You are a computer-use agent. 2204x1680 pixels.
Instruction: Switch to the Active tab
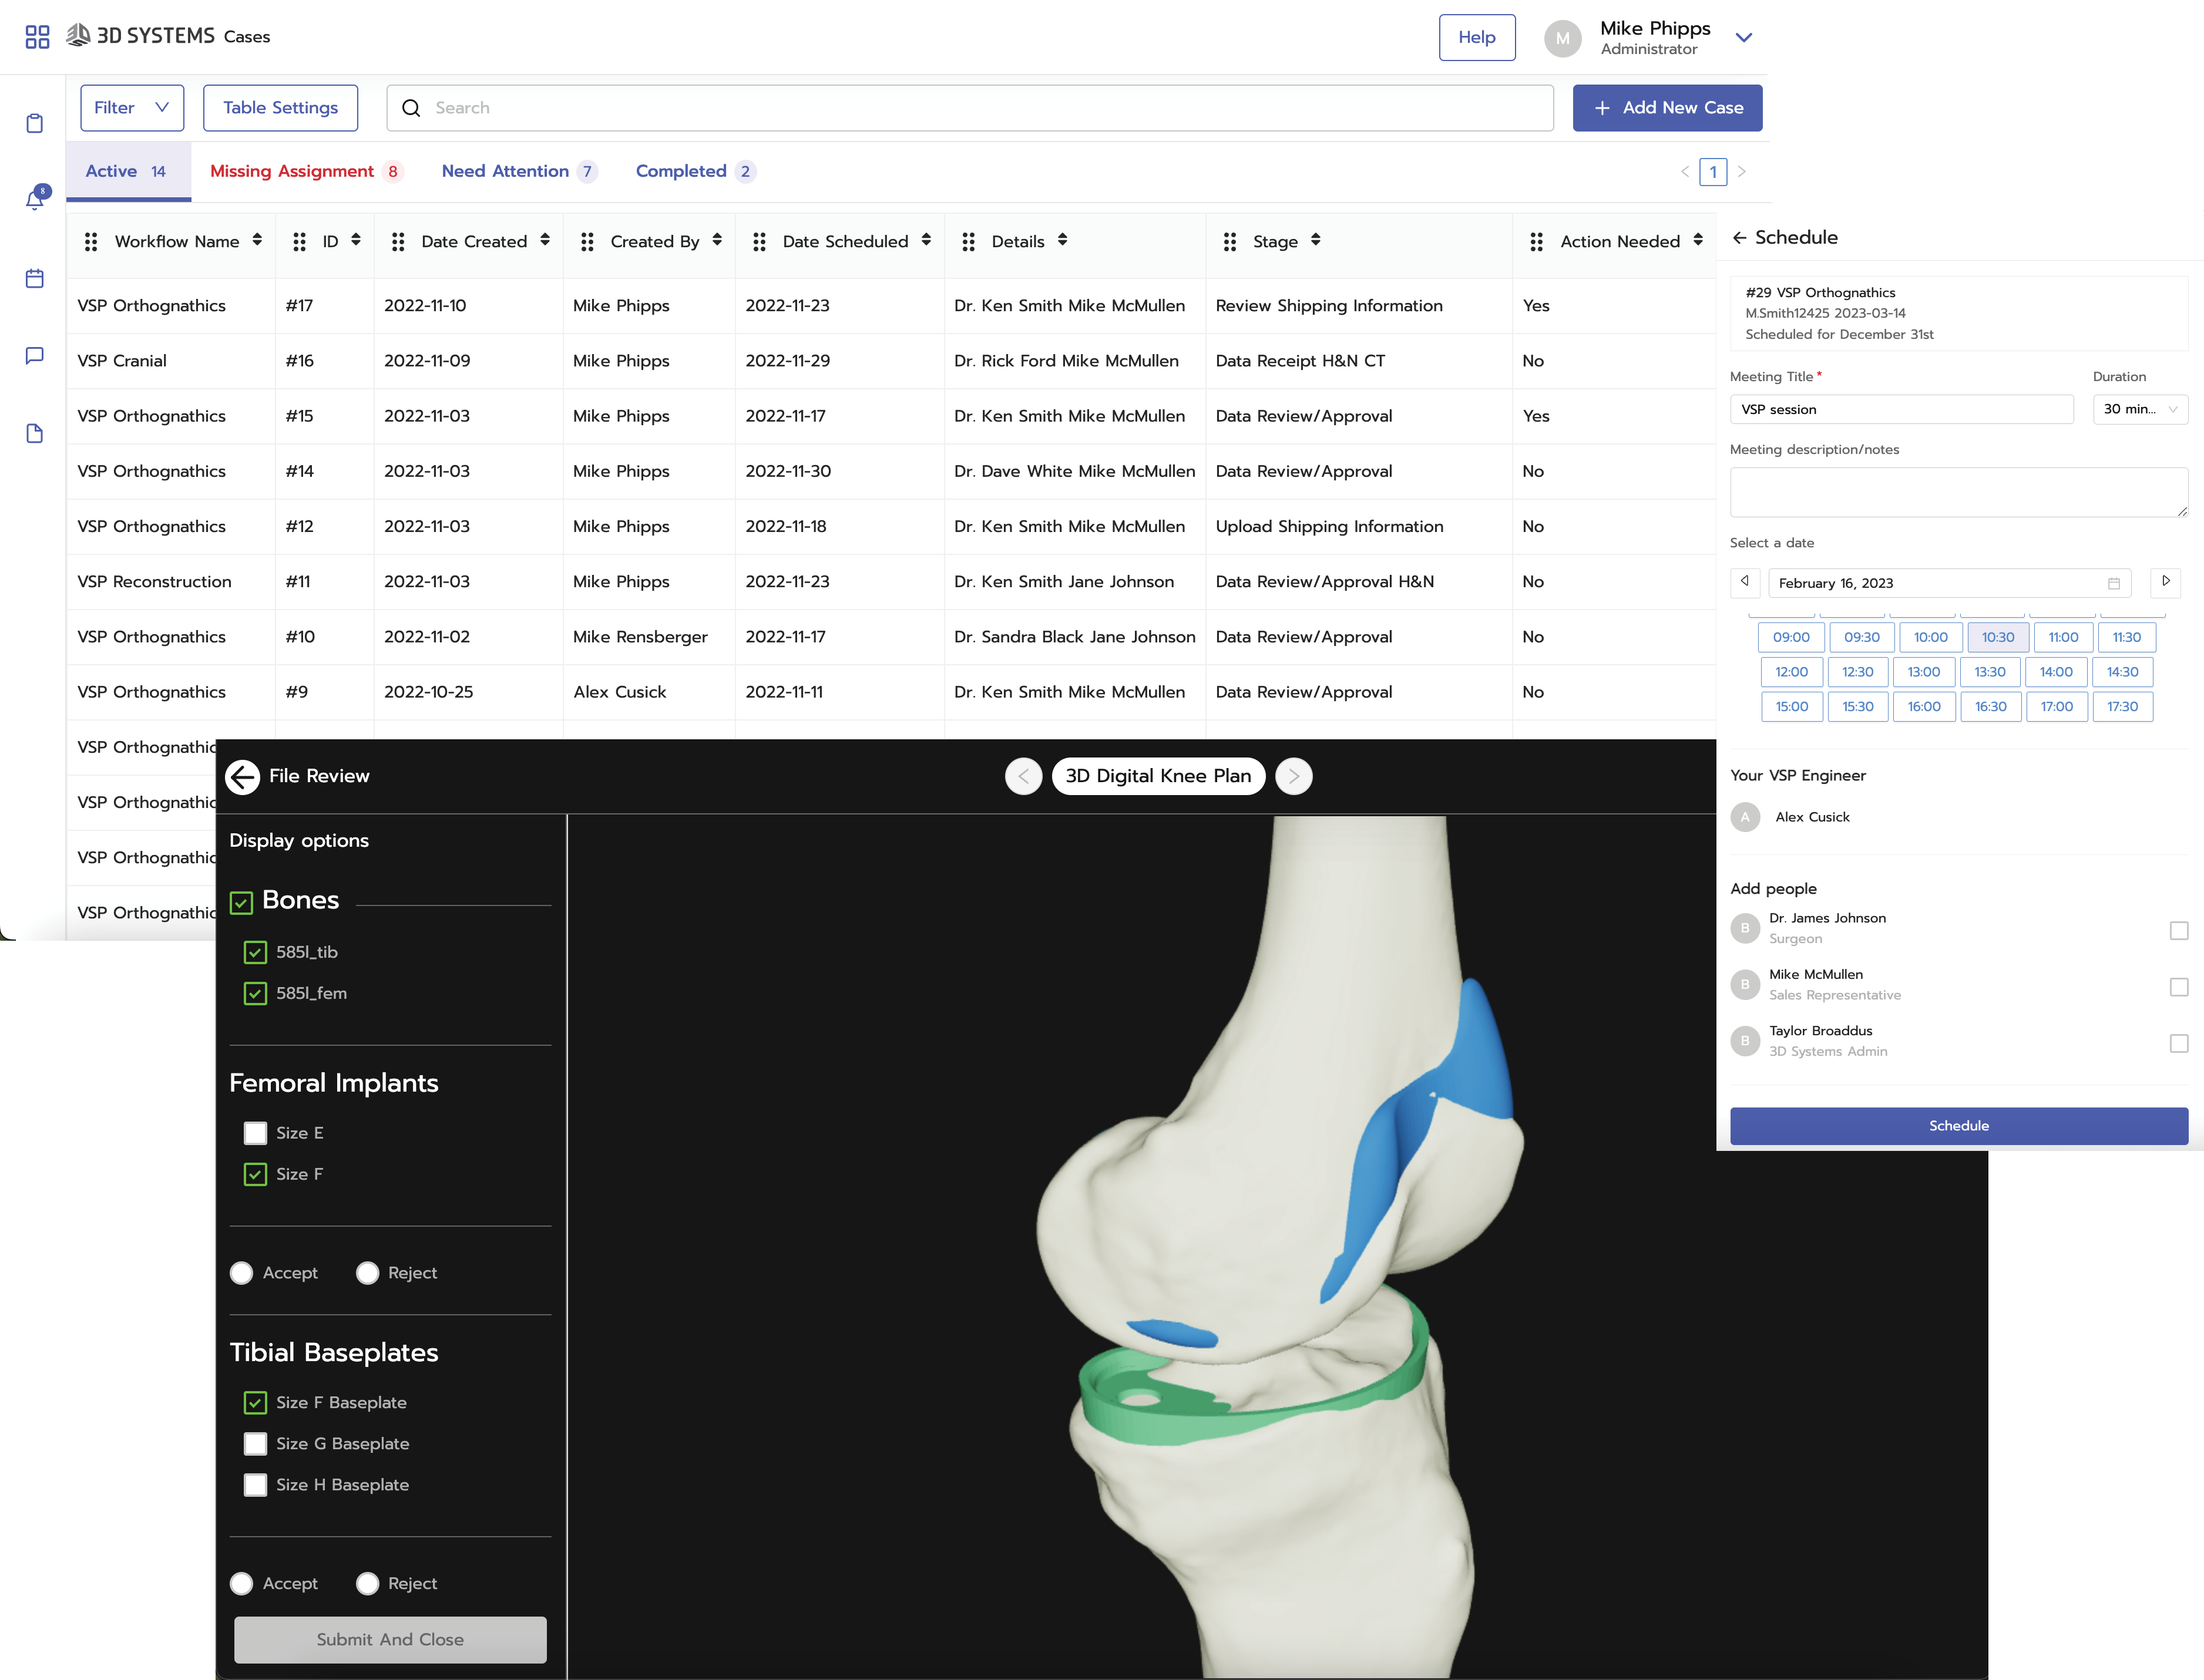(128, 172)
